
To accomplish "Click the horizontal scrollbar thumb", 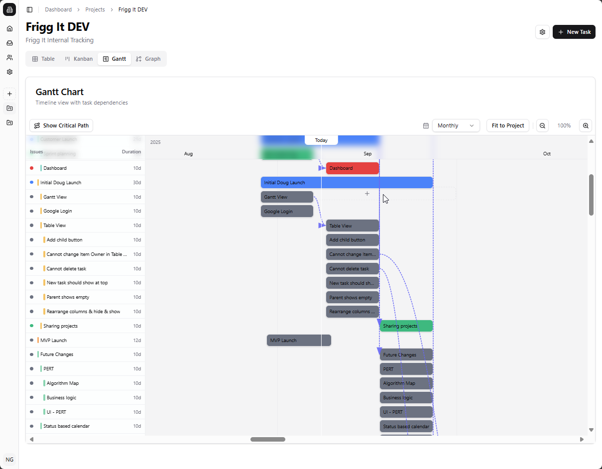I will click(268, 439).
